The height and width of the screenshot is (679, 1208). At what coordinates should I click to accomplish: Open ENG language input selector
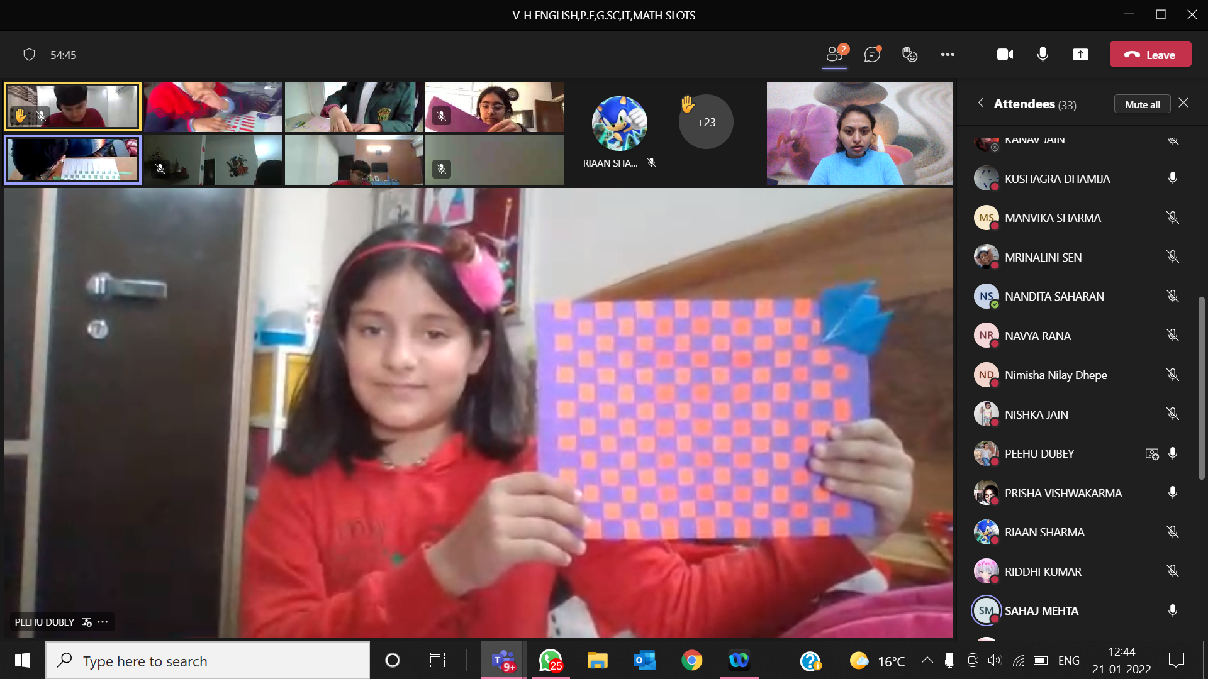1068,660
